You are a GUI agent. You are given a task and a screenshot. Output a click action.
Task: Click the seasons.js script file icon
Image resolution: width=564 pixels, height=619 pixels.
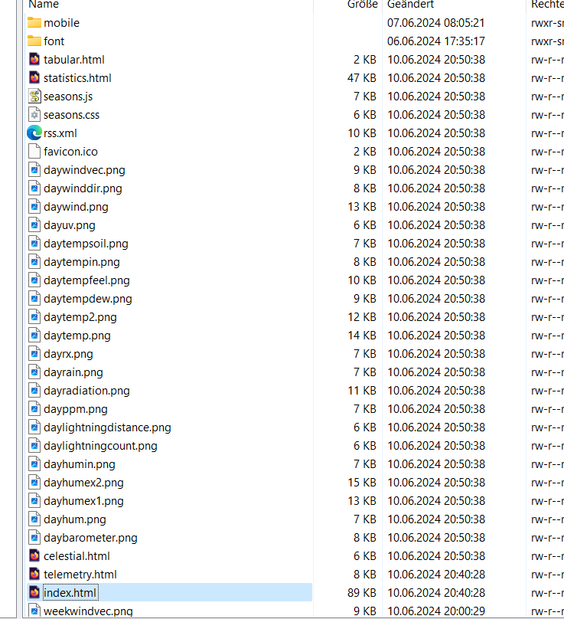point(34,97)
